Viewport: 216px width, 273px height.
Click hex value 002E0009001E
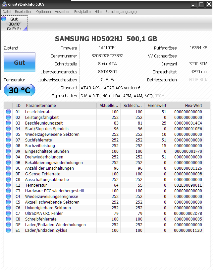[188, 185]
